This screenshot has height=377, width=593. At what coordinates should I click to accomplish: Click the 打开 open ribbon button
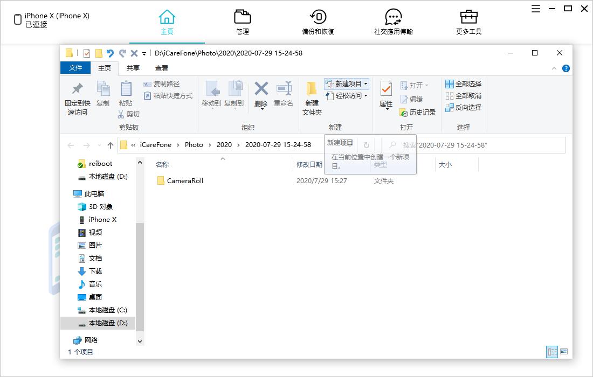(415, 86)
